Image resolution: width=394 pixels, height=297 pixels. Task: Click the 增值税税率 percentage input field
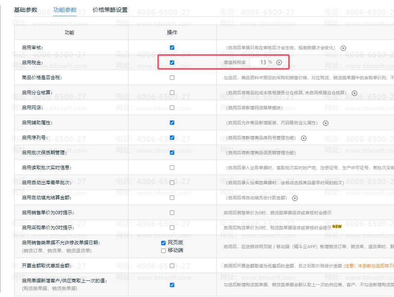pyautogui.click(x=259, y=62)
